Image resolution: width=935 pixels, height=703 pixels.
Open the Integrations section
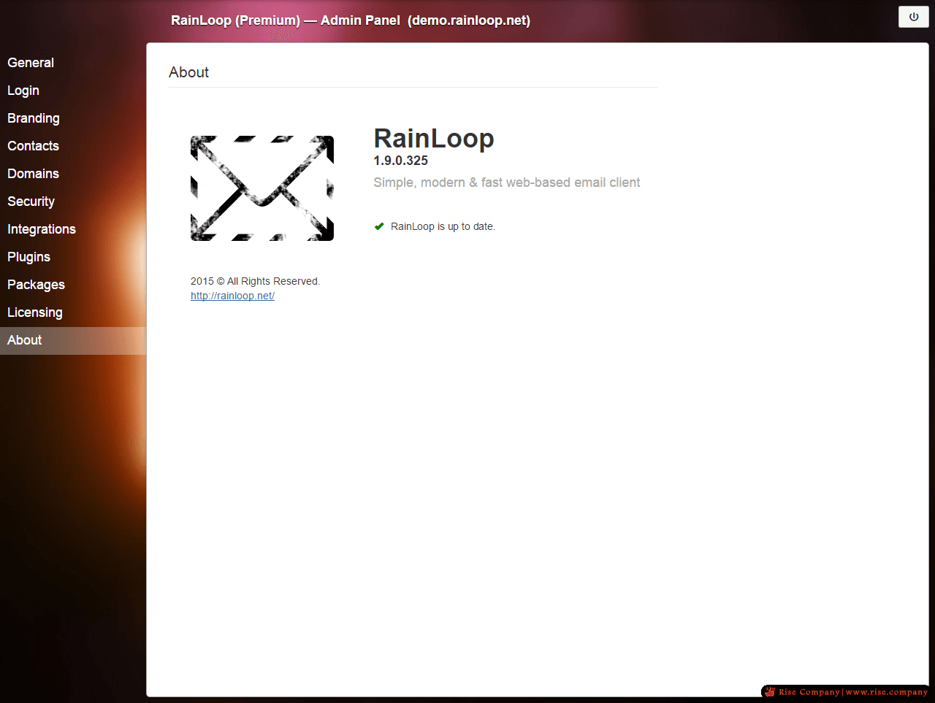tap(73, 229)
